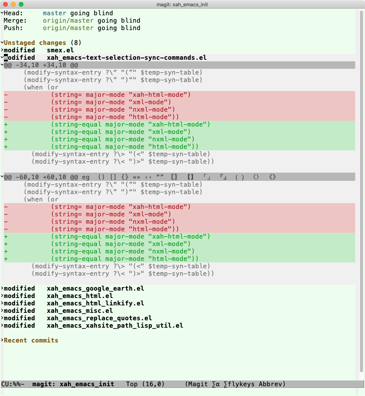Click the master branch name
Viewport: 365px width, 396px height.
pos(55,13)
